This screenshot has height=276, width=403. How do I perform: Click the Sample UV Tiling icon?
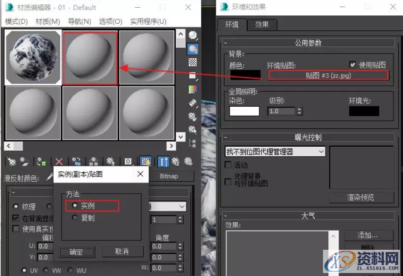click(x=193, y=76)
